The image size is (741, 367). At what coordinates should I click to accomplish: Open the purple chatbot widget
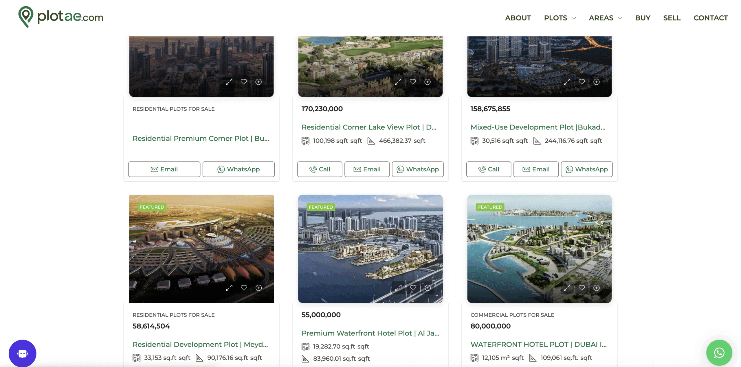(23, 353)
